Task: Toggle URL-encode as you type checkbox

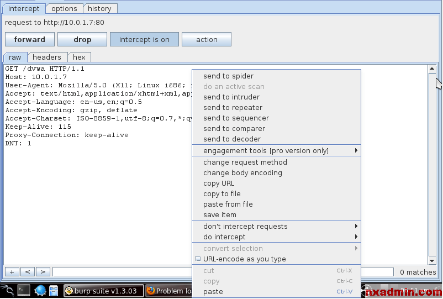Action: [x=198, y=259]
